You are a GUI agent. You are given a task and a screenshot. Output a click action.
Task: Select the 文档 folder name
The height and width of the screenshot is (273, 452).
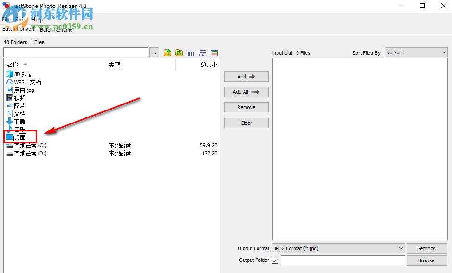(19, 114)
